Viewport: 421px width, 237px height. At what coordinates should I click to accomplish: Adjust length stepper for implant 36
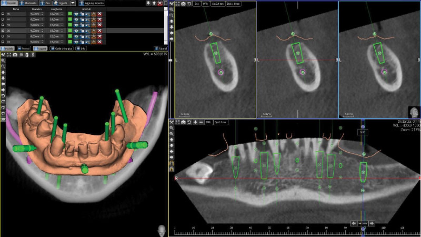[62, 31]
